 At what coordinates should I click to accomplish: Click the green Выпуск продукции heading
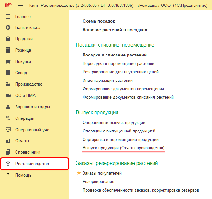pos(97,112)
